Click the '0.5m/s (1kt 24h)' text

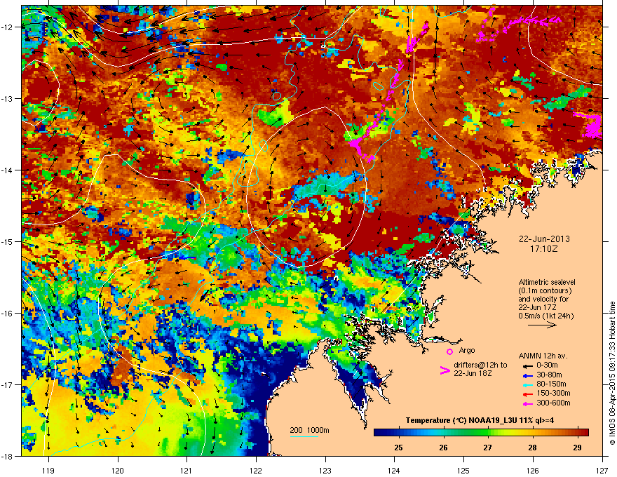pos(545,316)
